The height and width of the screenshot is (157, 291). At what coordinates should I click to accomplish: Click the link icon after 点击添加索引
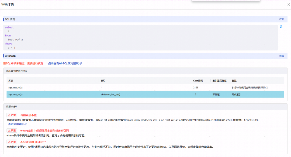[x=26, y=124]
